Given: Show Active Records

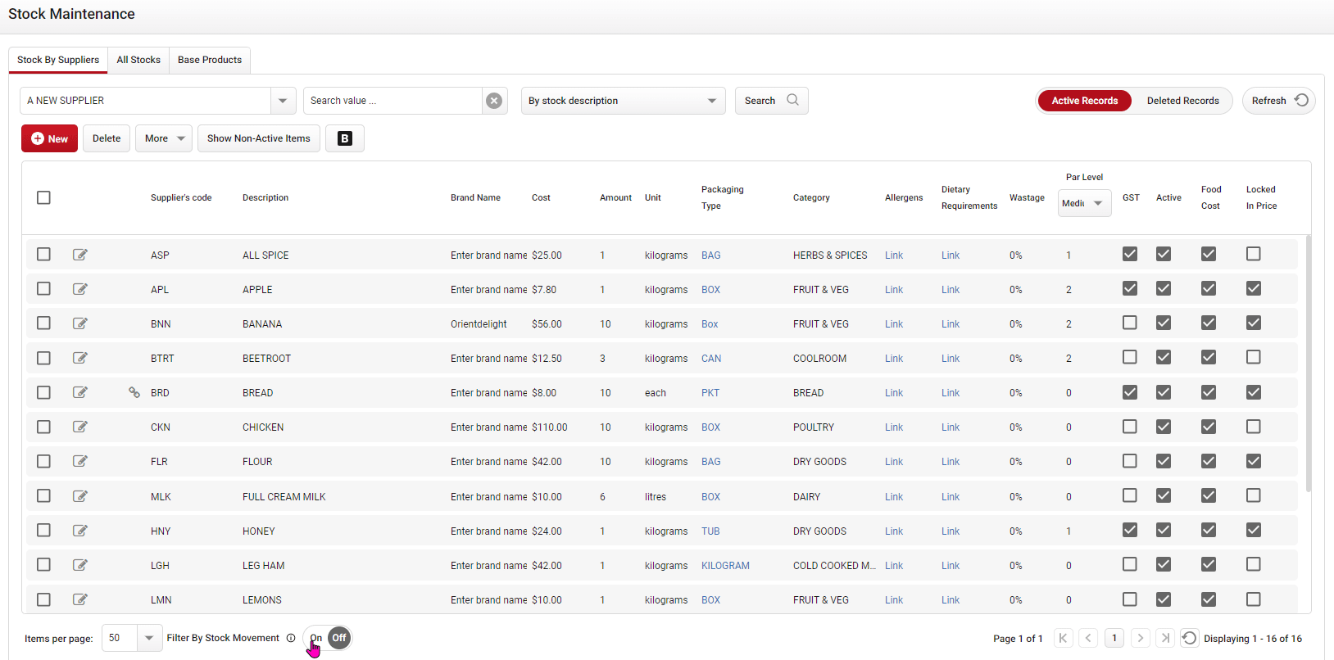Looking at the screenshot, I should 1085,101.
